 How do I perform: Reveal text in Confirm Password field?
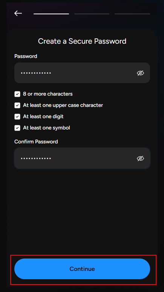pos(140,158)
